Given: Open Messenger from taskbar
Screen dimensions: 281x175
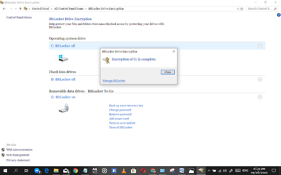Looking at the screenshot, I should [37, 171].
